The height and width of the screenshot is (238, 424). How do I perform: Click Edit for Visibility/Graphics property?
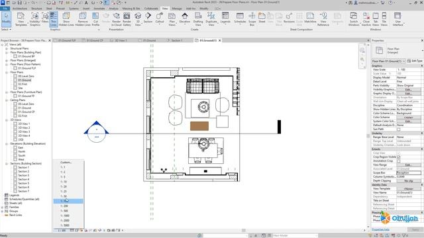(408, 89)
